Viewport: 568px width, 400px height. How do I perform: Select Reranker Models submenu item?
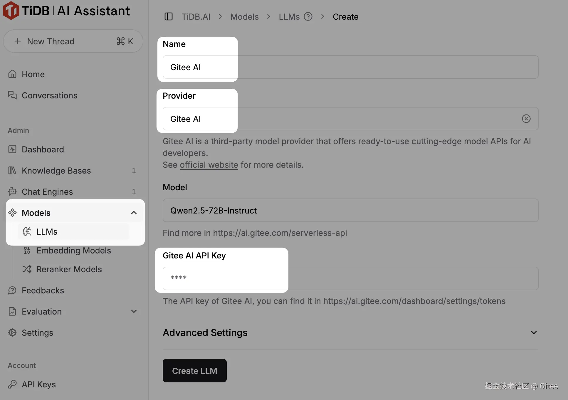pyautogui.click(x=69, y=269)
